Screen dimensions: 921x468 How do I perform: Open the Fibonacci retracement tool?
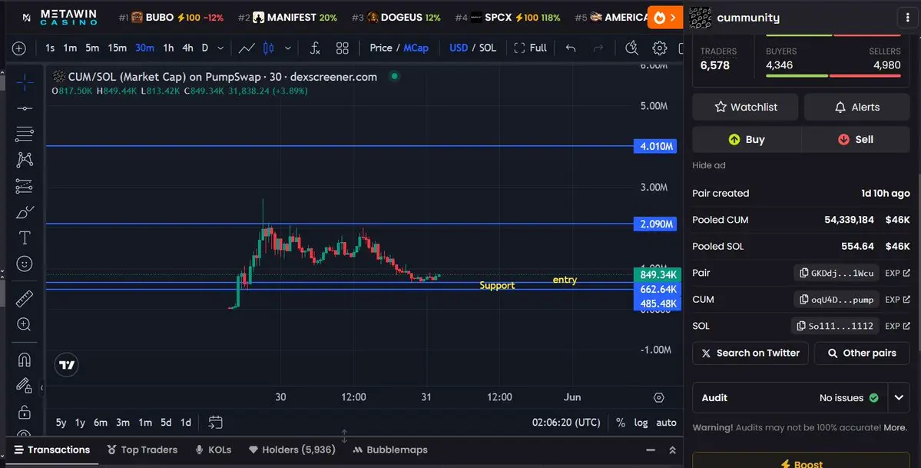[25, 134]
